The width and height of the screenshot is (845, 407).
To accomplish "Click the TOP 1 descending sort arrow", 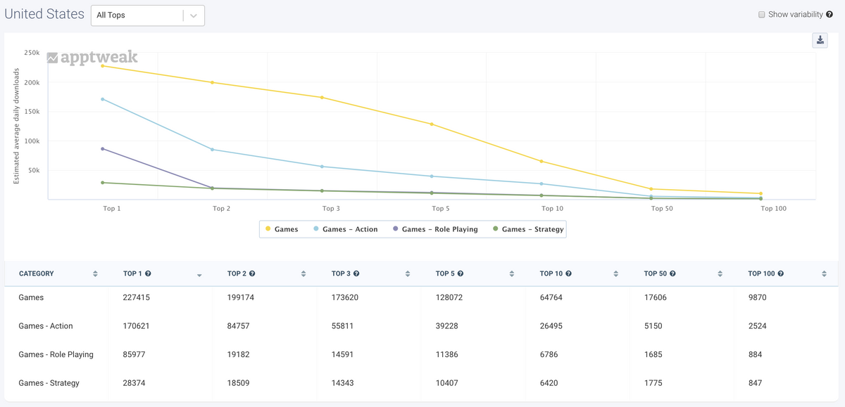I will (199, 276).
